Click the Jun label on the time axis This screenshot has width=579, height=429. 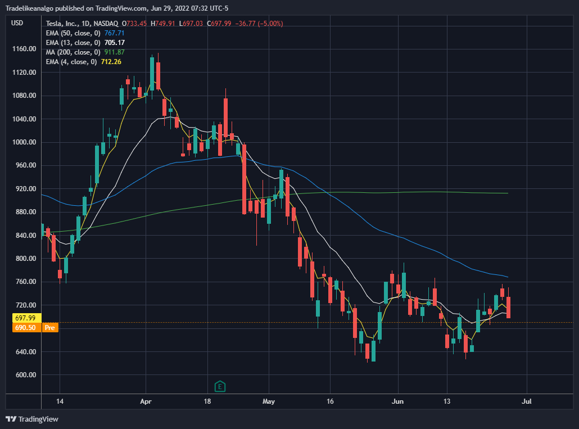397,401
